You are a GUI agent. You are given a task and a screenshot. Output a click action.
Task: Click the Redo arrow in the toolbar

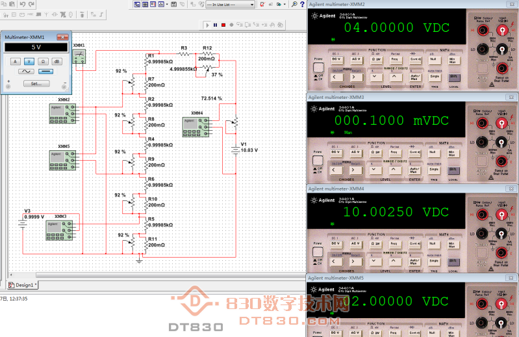[x=32, y=4]
